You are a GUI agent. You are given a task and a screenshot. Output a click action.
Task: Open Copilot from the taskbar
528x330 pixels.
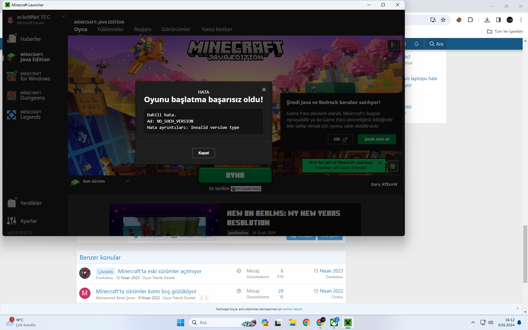coord(265,322)
